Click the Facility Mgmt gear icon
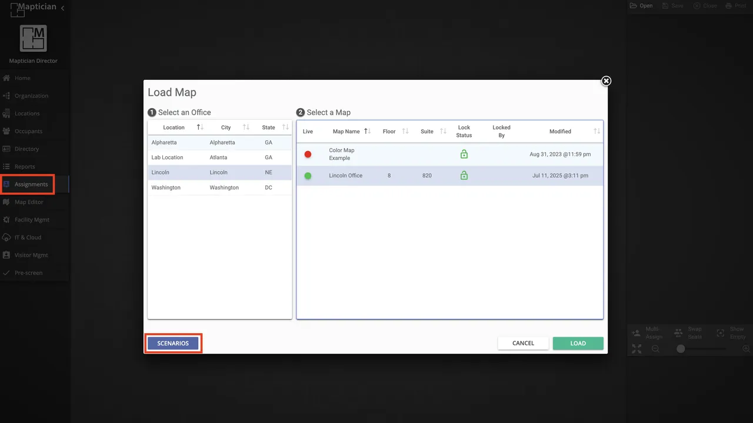Viewport: 753px width, 423px height. pos(6,220)
